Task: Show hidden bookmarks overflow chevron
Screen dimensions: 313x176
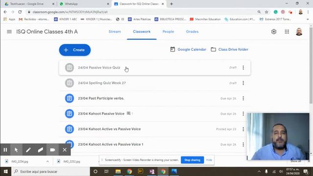Action: (308, 20)
